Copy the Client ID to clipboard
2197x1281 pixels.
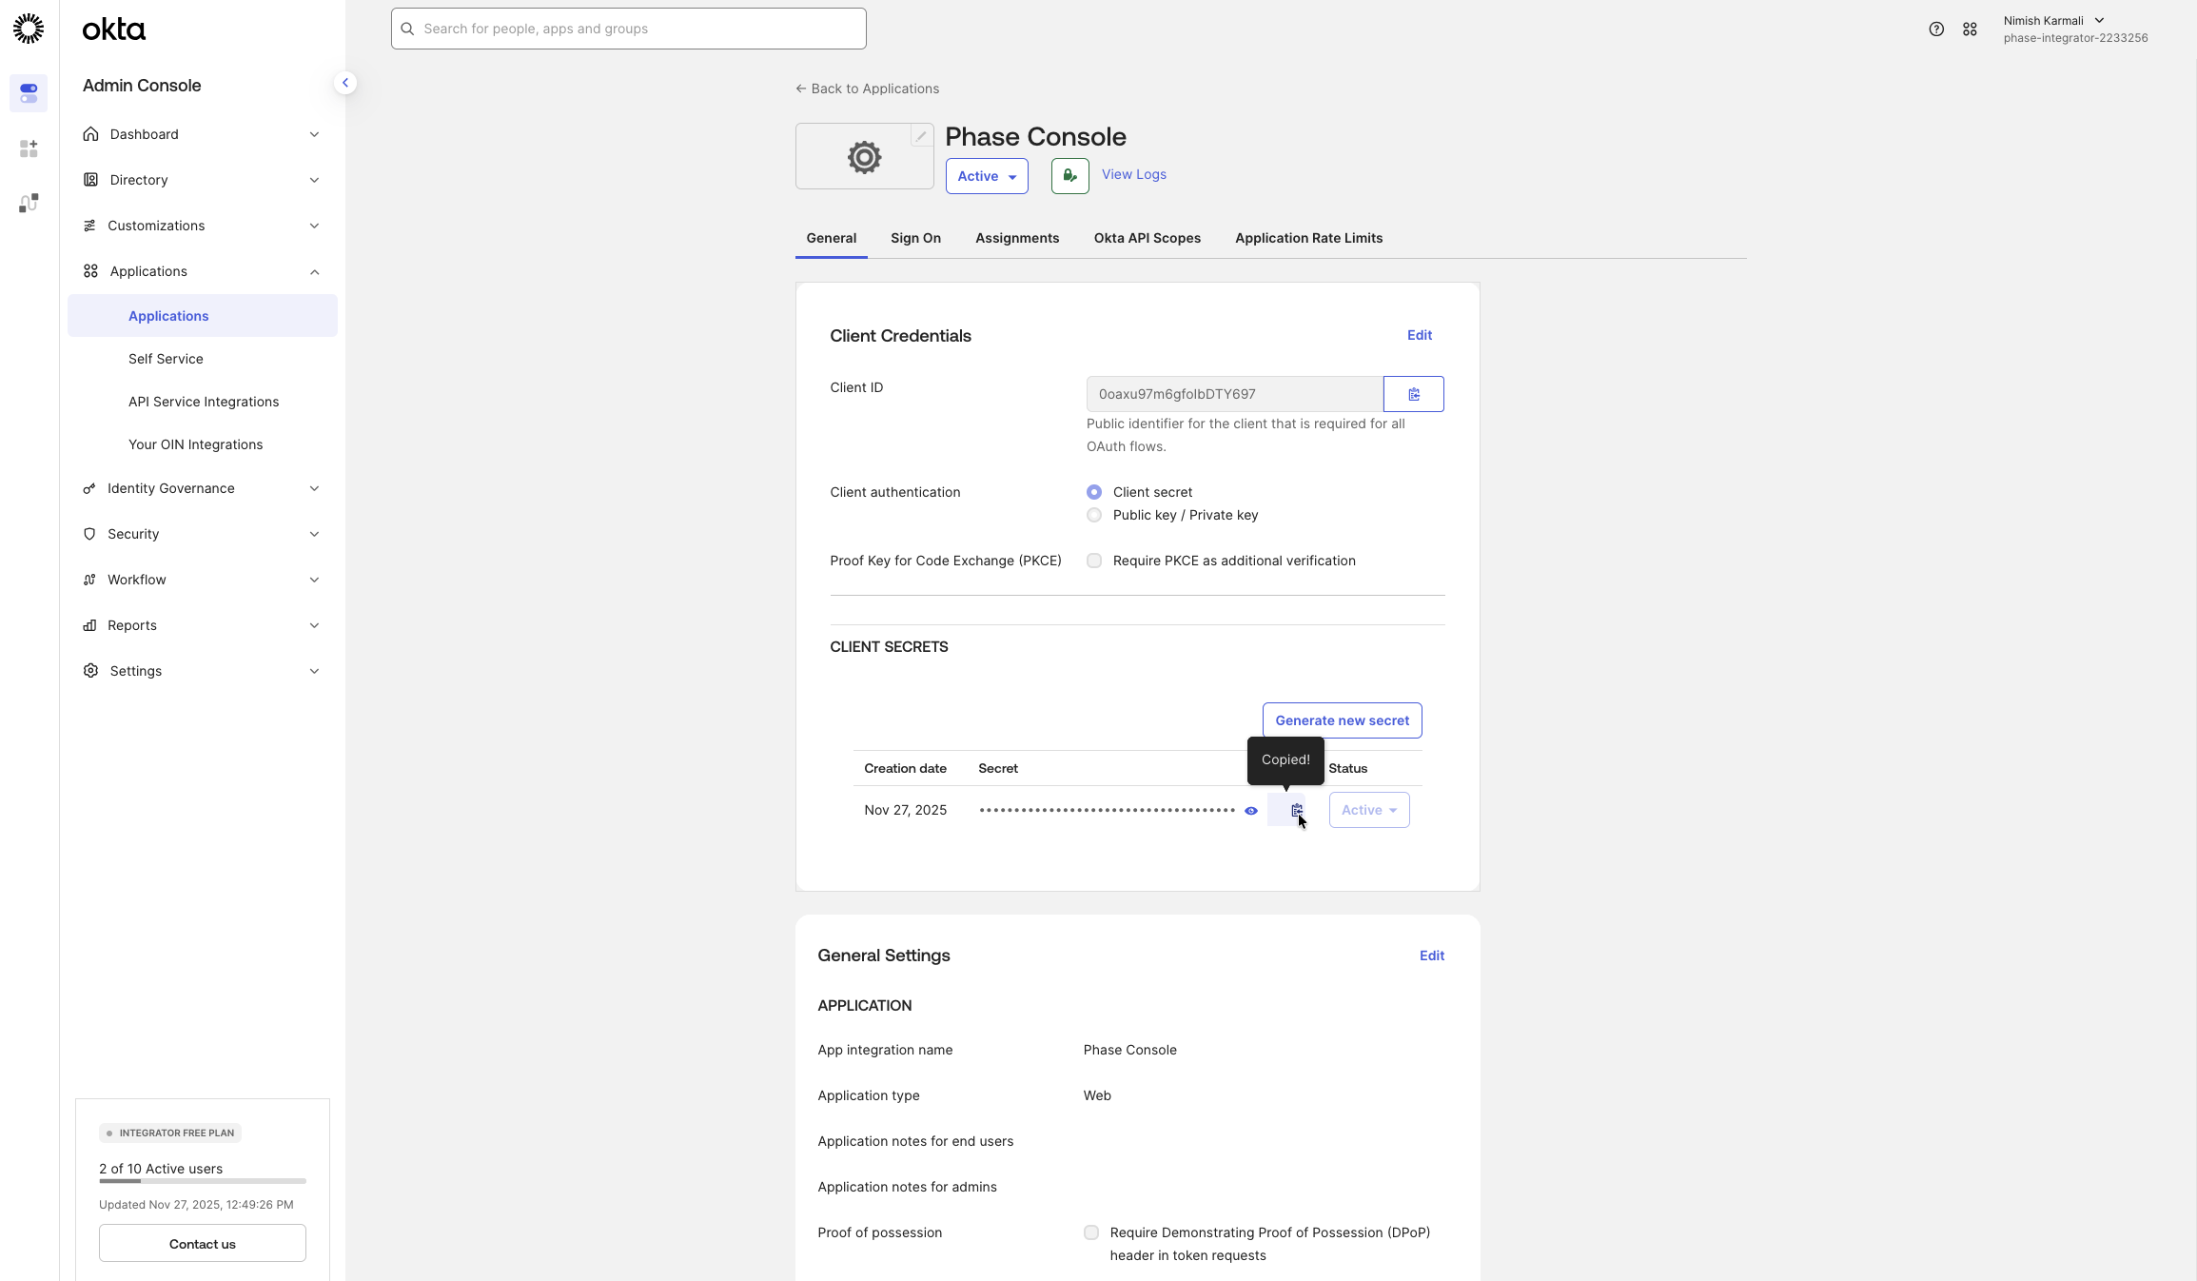1414,394
